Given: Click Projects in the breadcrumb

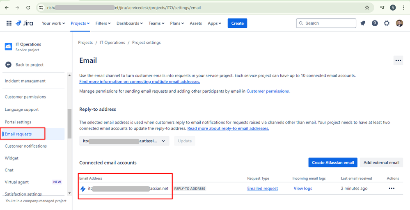Looking at the screenshot, I should tap(85, 42).
